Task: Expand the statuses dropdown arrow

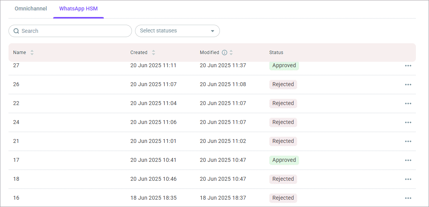Action: pos(212,31)
